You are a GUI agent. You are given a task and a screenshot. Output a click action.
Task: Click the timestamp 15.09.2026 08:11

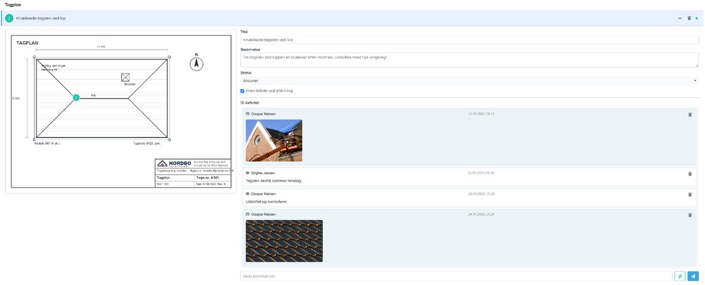[x=481, y=114]
